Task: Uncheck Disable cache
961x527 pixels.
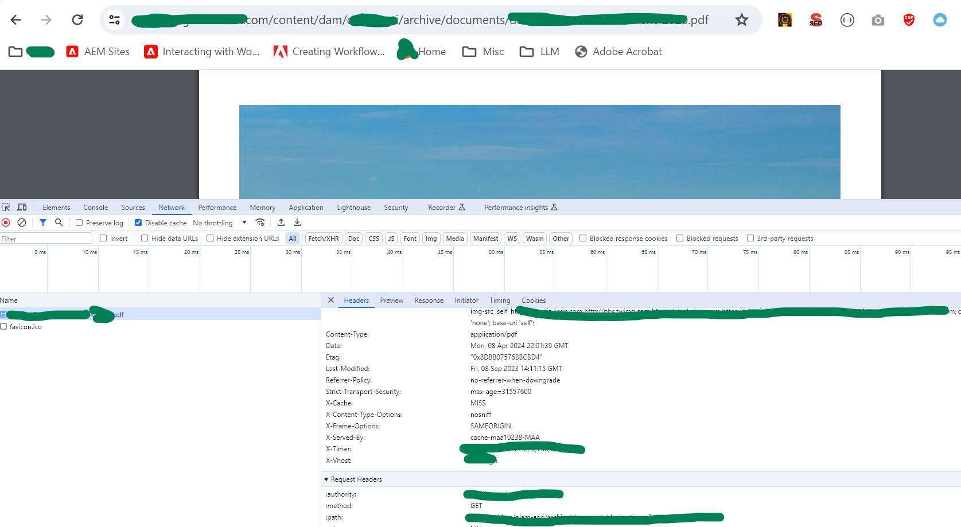Action: (x=138, y=222)
